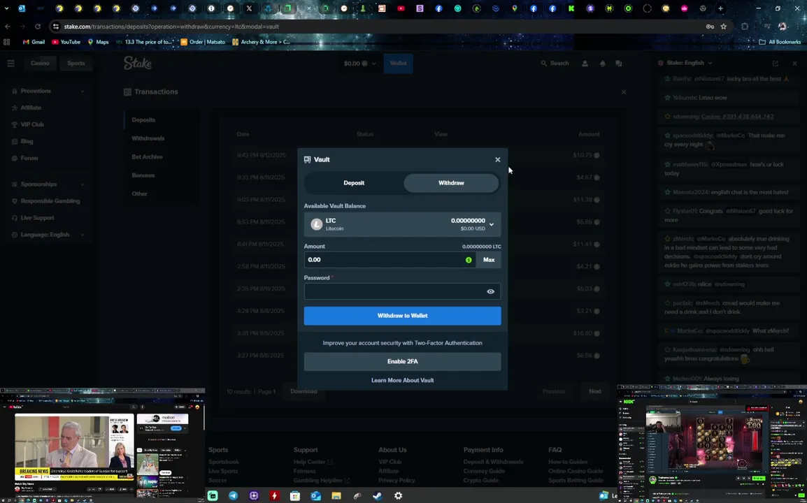
Task: Click the Wallet button in header
Action: [x=398, y=64]
